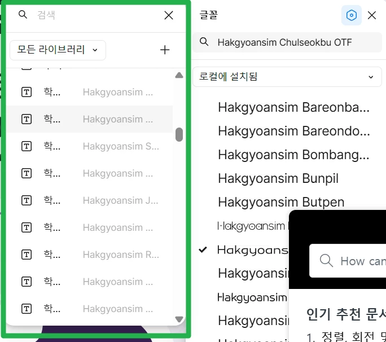Click the magnifier icon beside 검색
Viewport: 386px width, 342px height.
(23, 15)
